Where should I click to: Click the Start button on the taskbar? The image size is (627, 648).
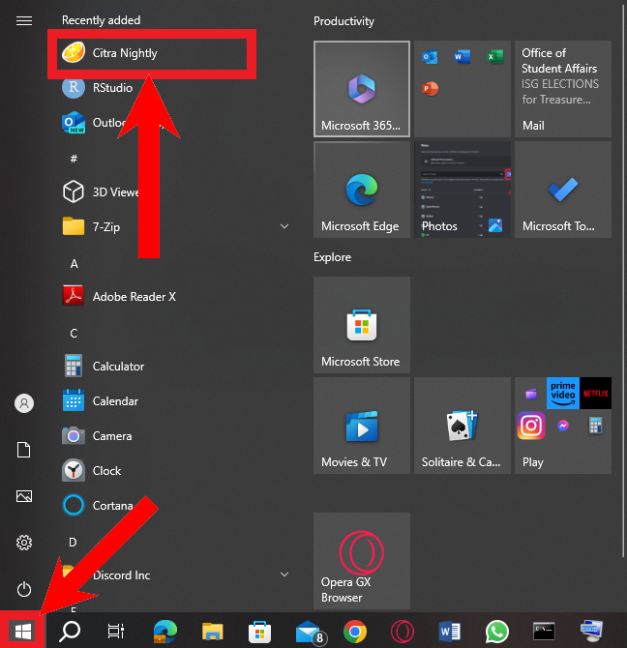coord(22,631)
